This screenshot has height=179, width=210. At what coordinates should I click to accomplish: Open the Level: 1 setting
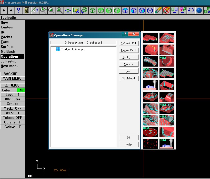[13, 94]
